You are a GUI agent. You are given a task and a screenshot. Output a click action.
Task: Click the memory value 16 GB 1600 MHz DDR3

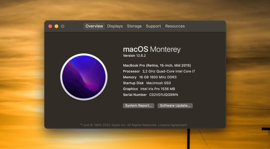[x=158, y=77]
